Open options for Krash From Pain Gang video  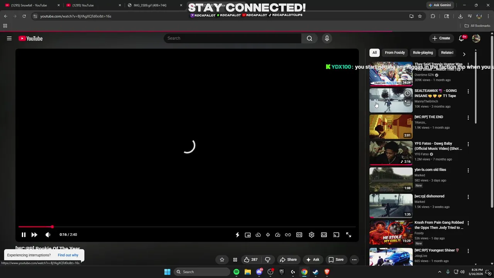tap(468, 223)
